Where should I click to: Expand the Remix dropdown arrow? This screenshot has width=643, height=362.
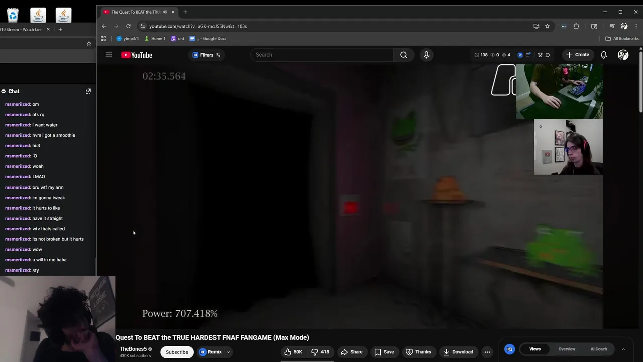pyautogui.click(x=228, y=352)
